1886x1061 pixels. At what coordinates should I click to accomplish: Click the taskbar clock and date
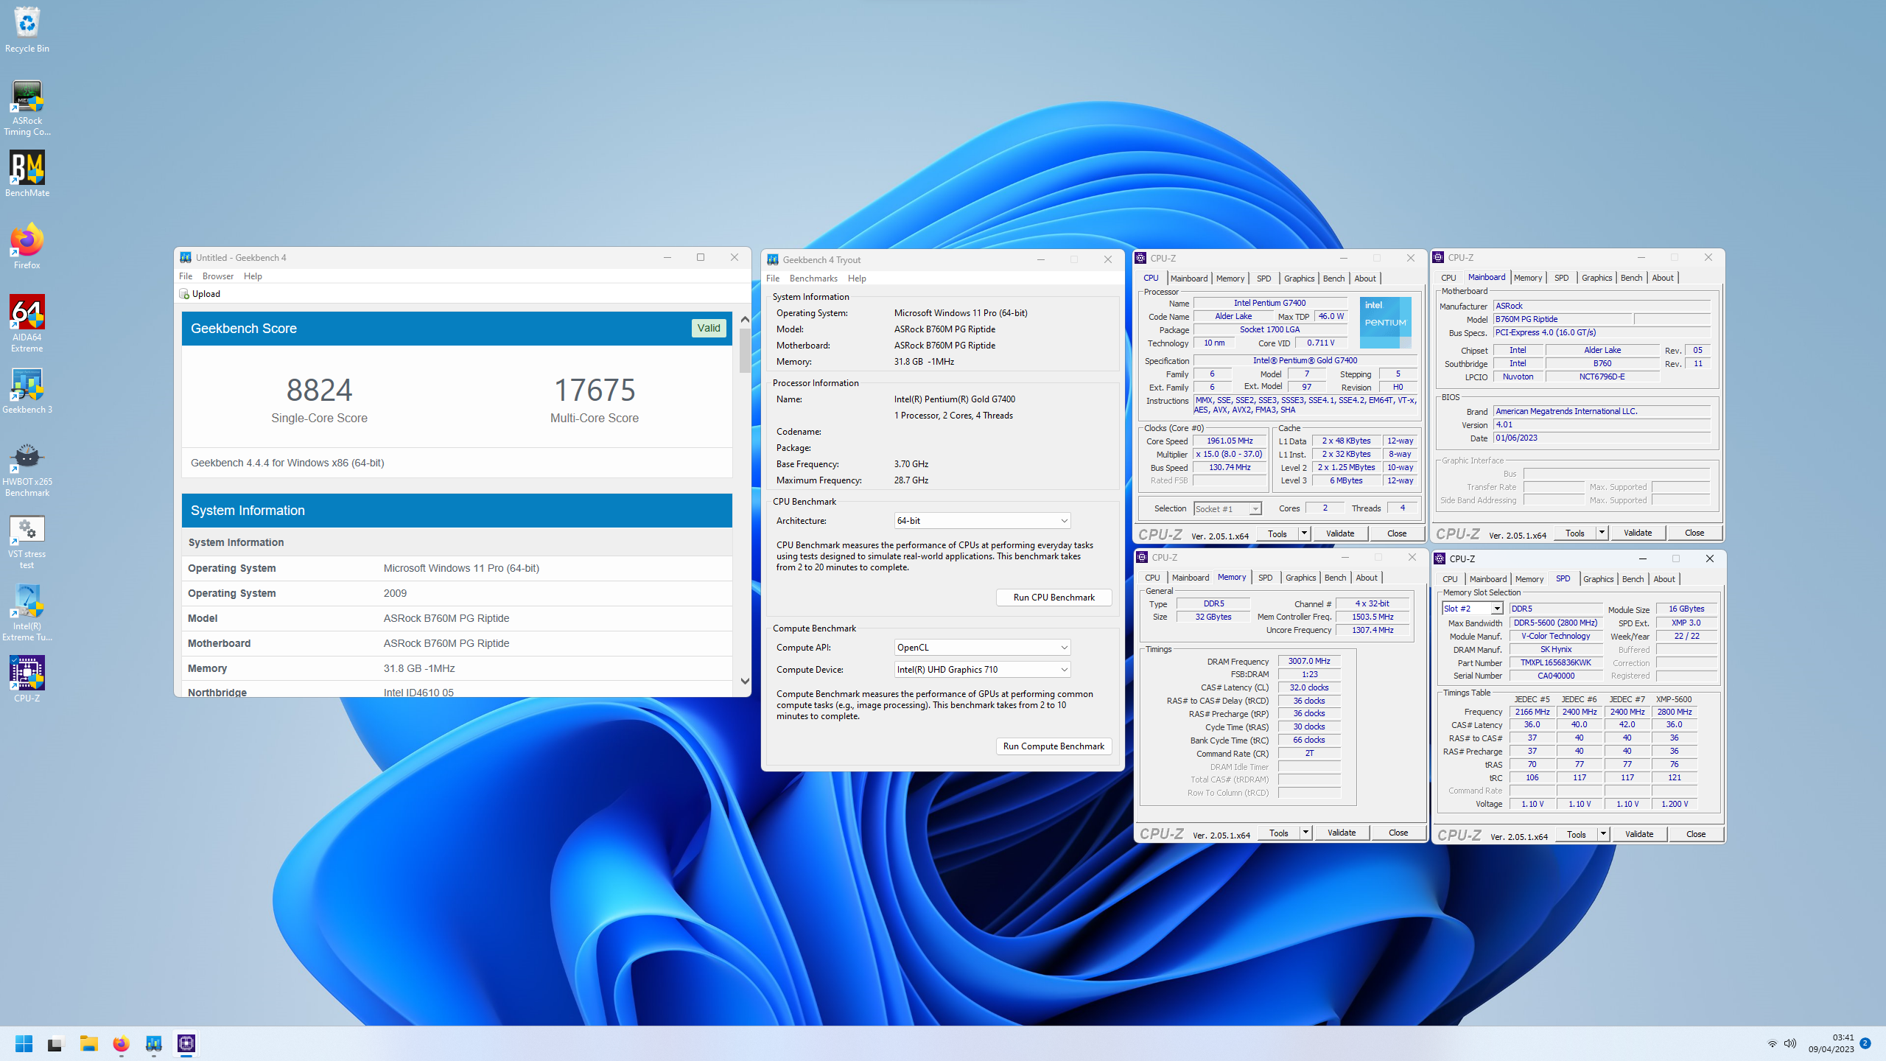(x=1831, y=1043)
